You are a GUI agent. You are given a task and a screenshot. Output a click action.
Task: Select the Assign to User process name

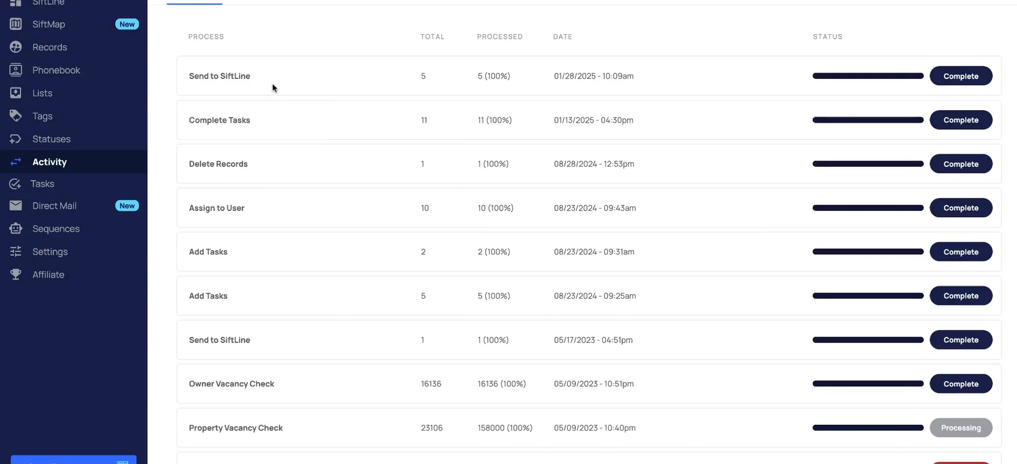click(217, 208)
